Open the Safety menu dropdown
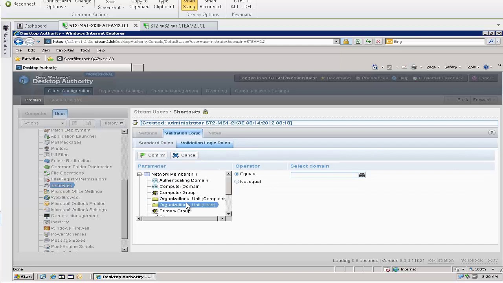The width and height of the screenshot is (503, 283). [453, 67]
